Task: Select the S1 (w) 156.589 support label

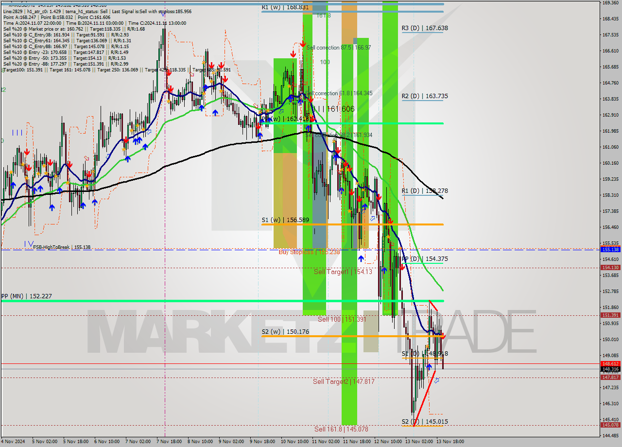Action: point(285,220)
